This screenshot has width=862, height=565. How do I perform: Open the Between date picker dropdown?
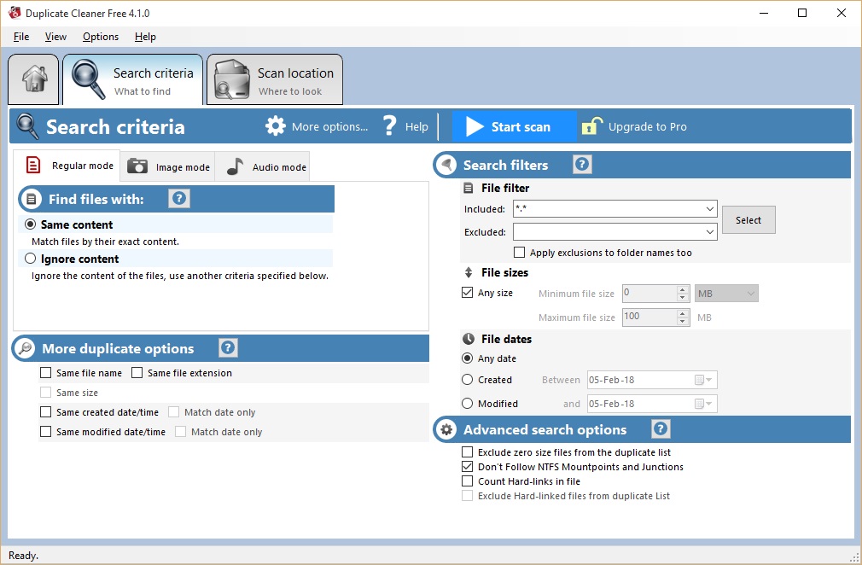click(703, 380)
